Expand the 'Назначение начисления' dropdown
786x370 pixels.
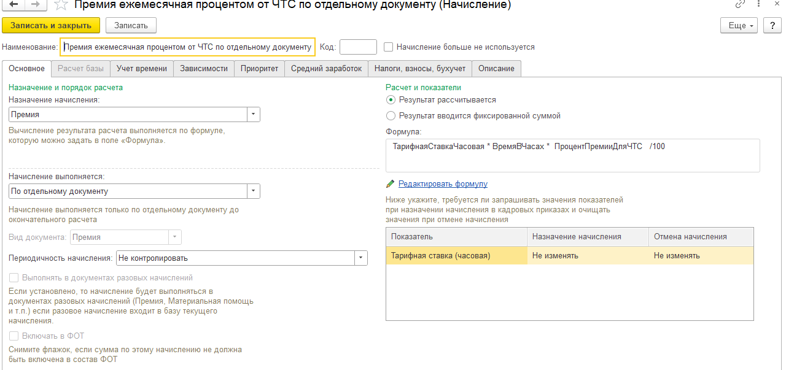coord(254,115)
